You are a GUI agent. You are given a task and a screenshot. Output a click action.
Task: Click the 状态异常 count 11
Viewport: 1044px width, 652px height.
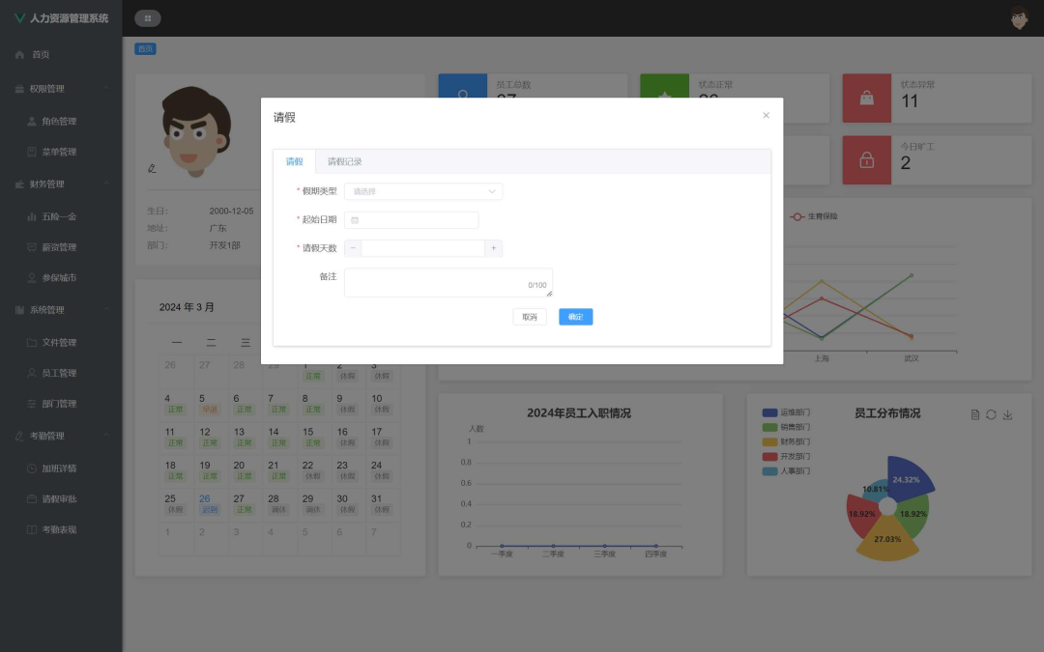click(910, 101)
